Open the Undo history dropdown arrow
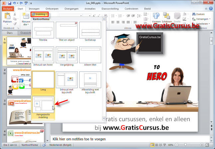 tap(18, 3)
